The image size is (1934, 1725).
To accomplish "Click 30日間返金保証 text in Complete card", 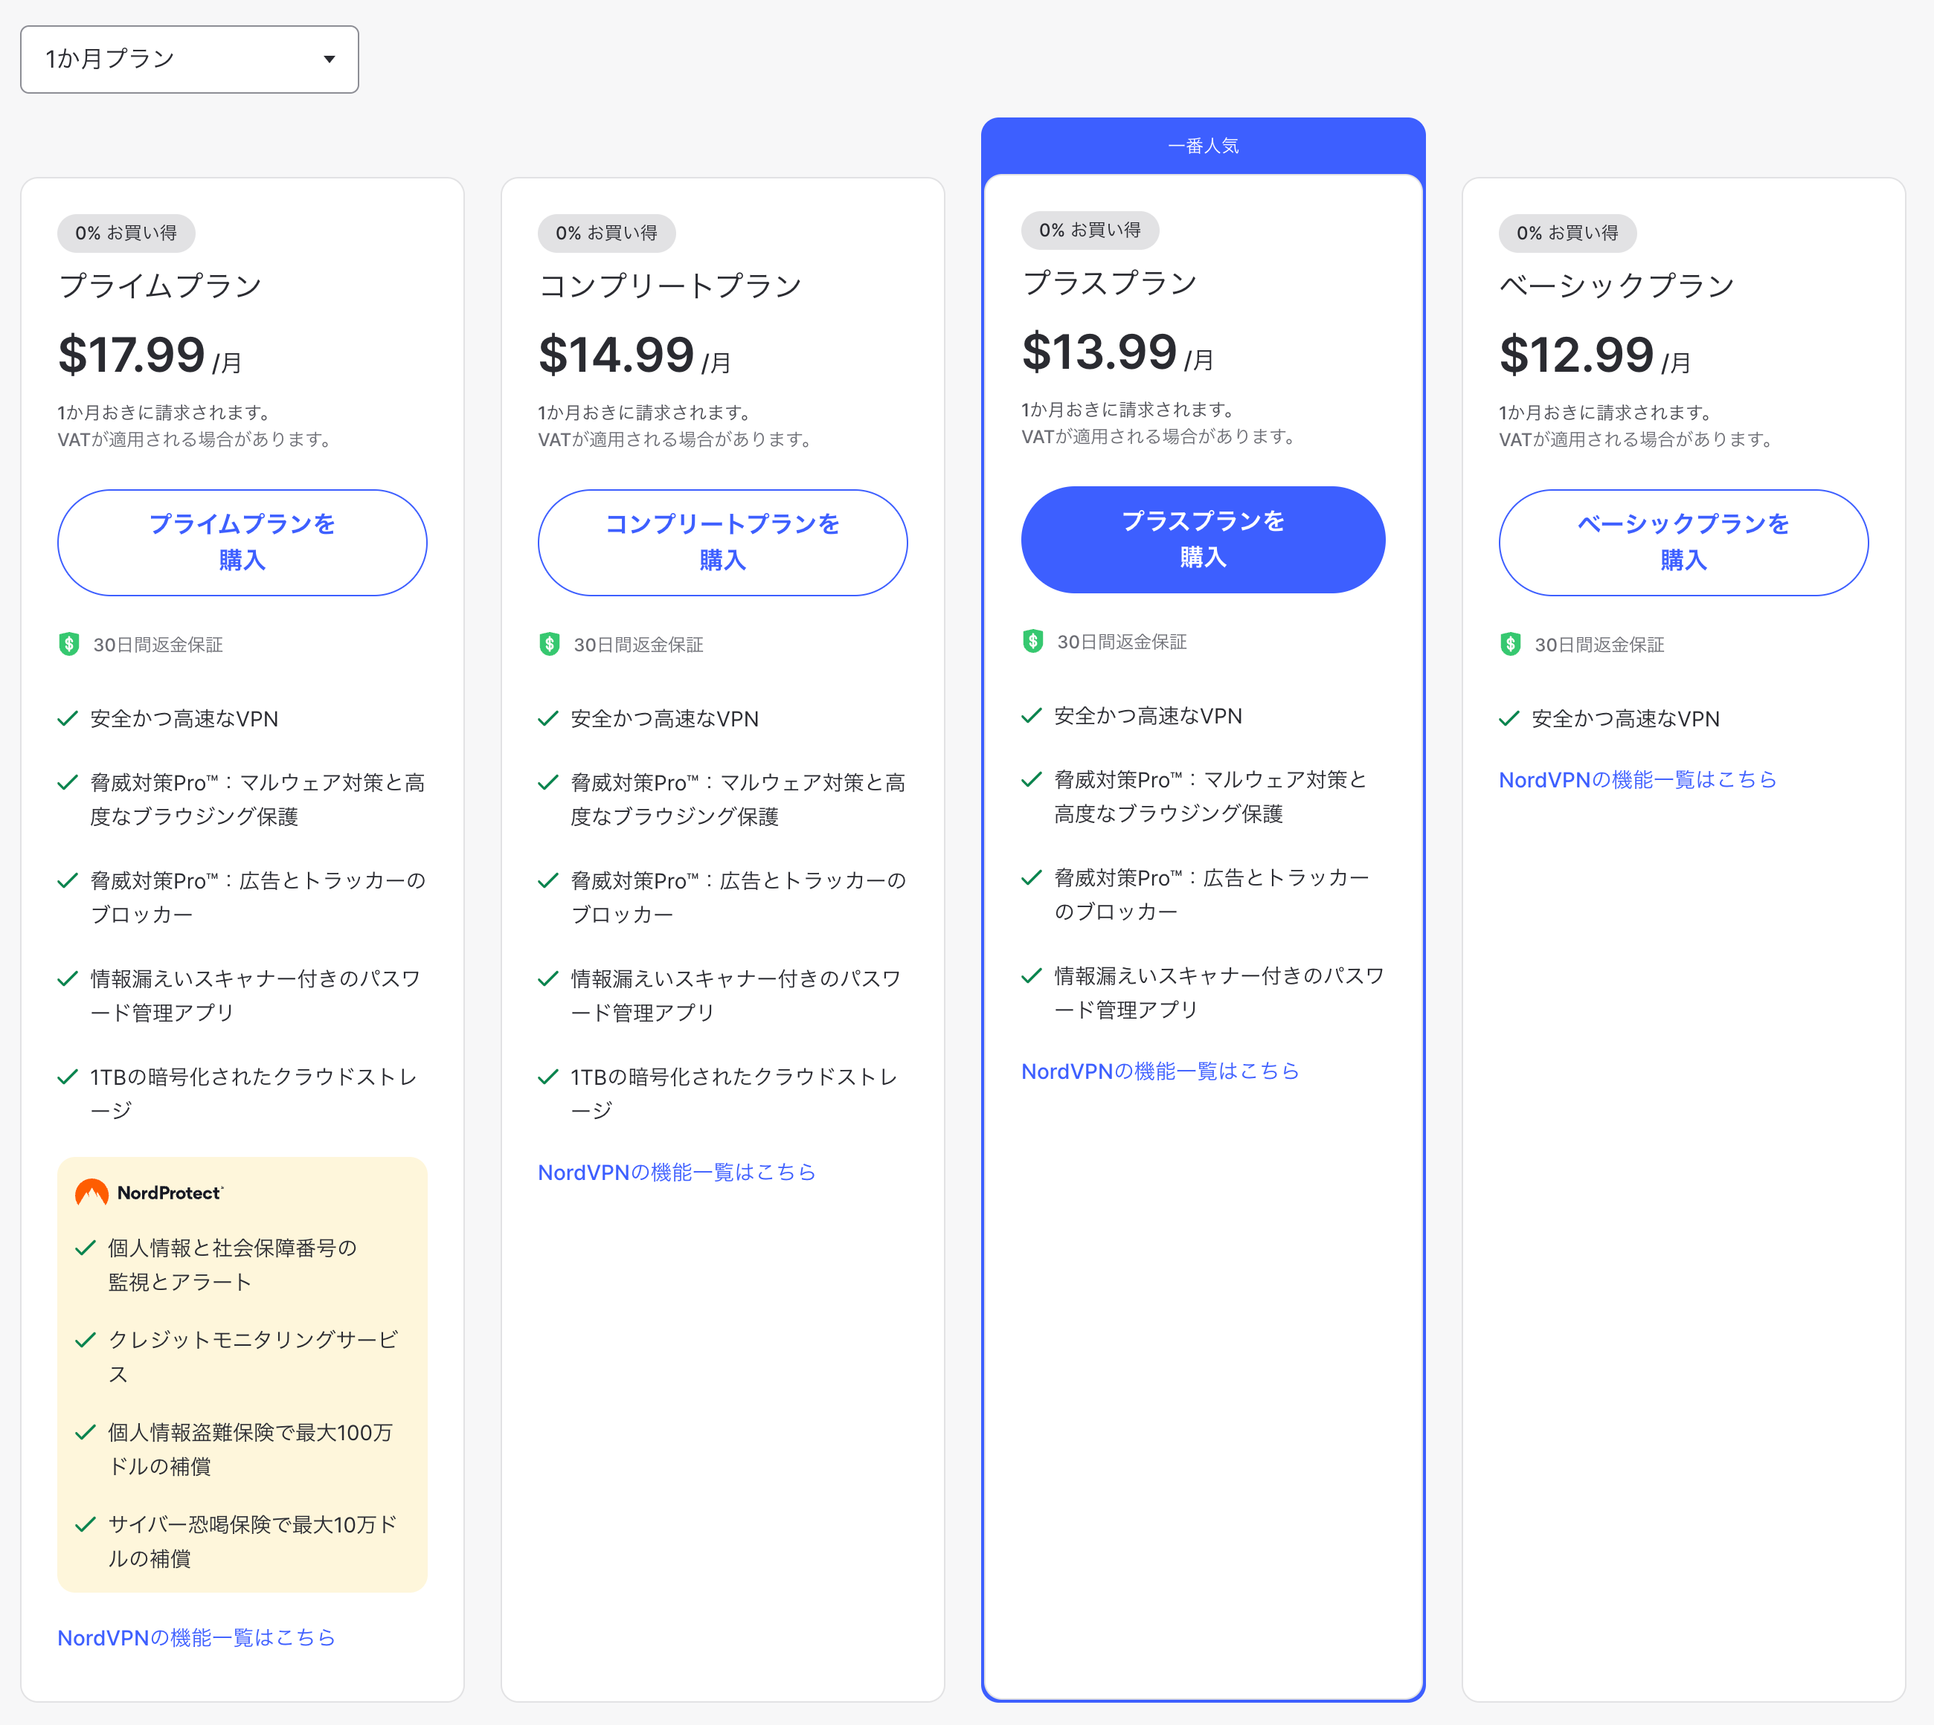I will coord(639,645).
